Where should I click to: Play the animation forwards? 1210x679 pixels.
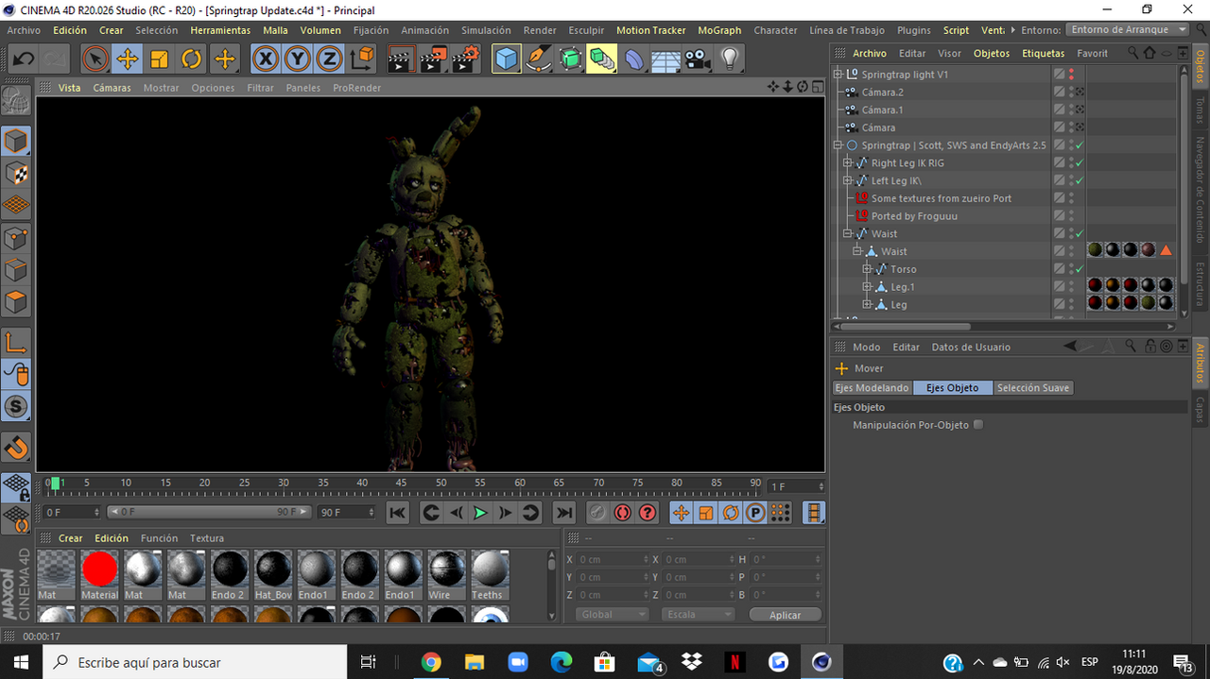pyautogui.click(x=480, y=512)
